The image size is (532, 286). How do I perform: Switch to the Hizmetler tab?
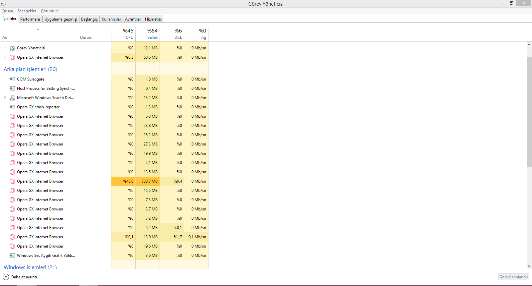tap(153, 19)
